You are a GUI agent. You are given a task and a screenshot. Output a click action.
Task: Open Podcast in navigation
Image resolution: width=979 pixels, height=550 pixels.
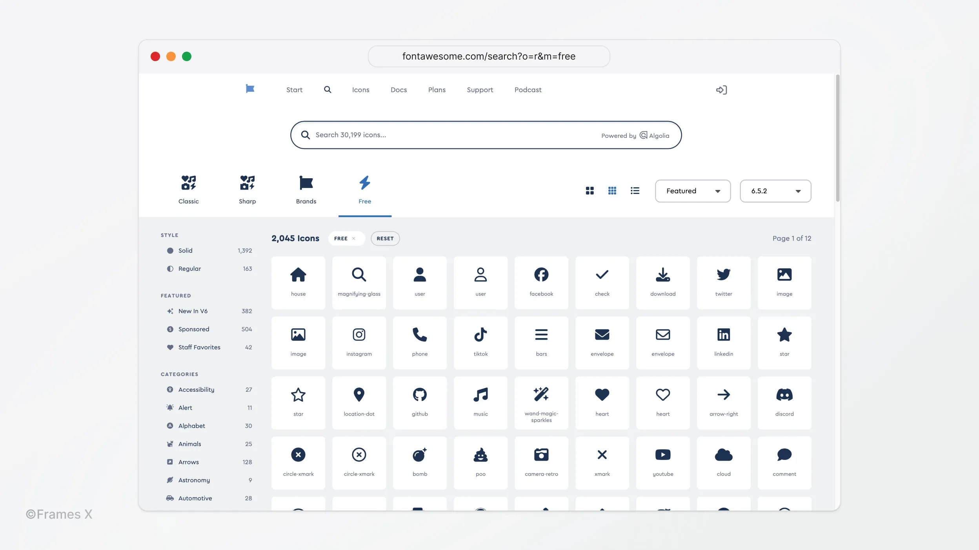pos(528,90)
